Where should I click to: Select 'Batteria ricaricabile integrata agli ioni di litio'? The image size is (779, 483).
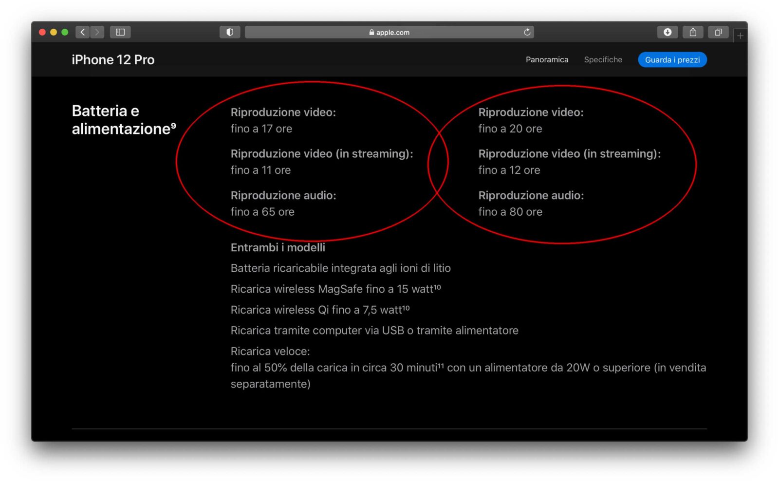tap(341, 268)
